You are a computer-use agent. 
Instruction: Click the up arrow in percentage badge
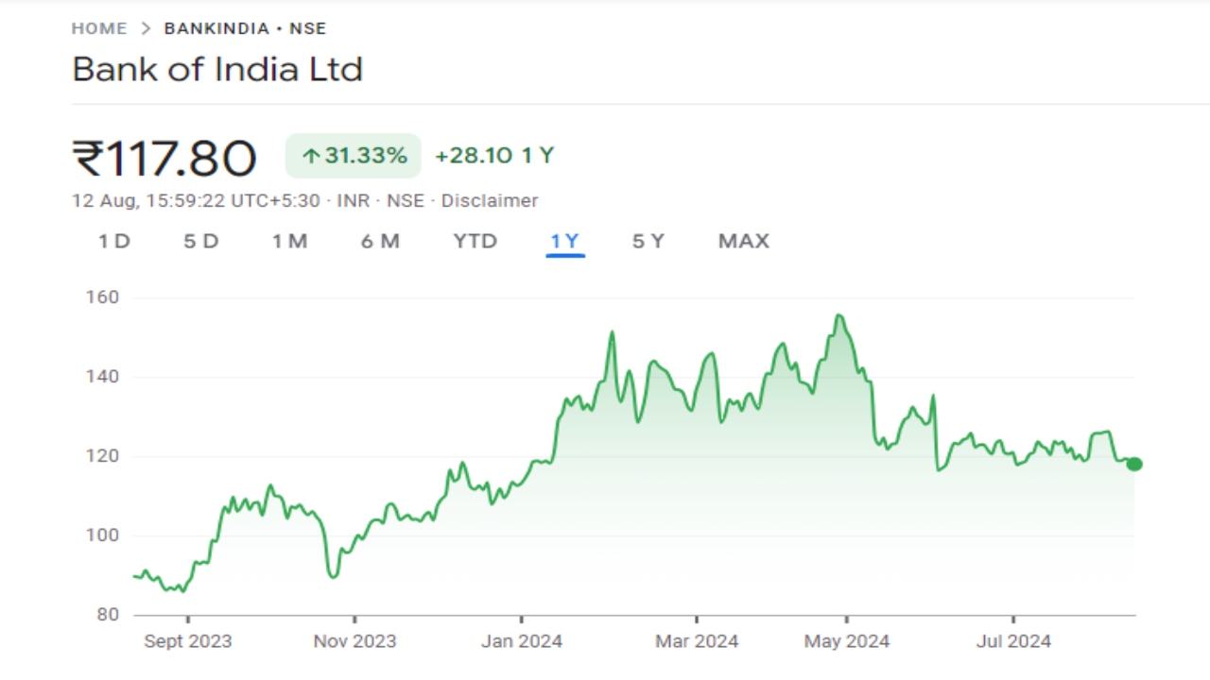[x=311, y=156]
